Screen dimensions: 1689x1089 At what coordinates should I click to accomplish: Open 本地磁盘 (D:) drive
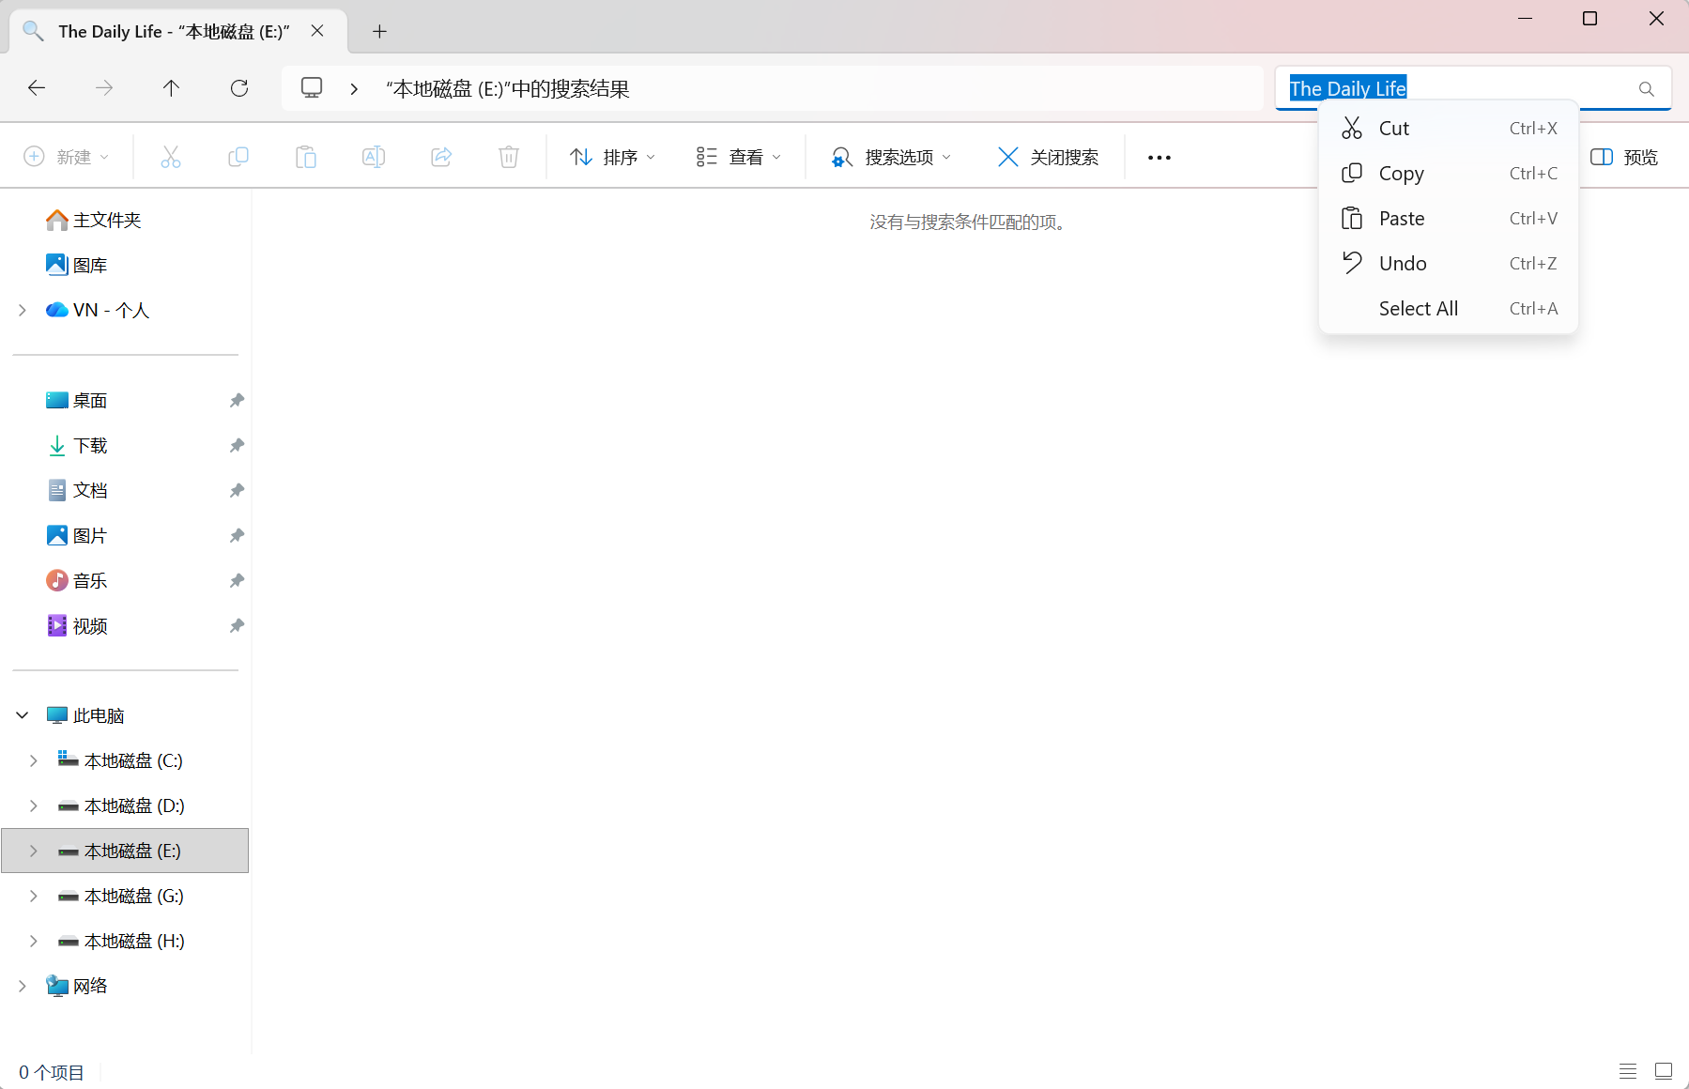point(121,805)
